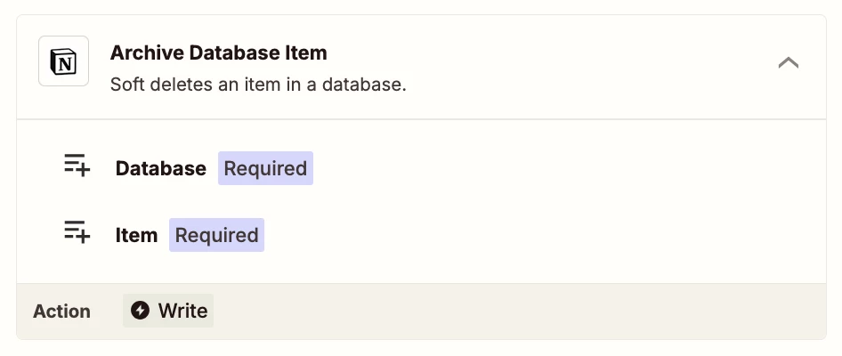Select the Database field label

click(160, 168)
